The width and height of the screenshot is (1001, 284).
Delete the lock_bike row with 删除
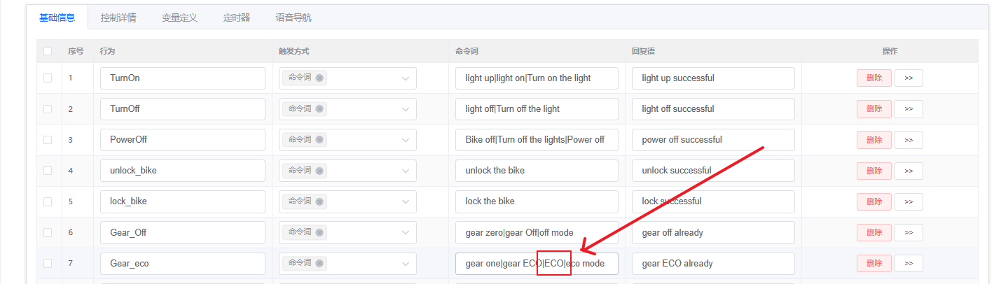874,201
